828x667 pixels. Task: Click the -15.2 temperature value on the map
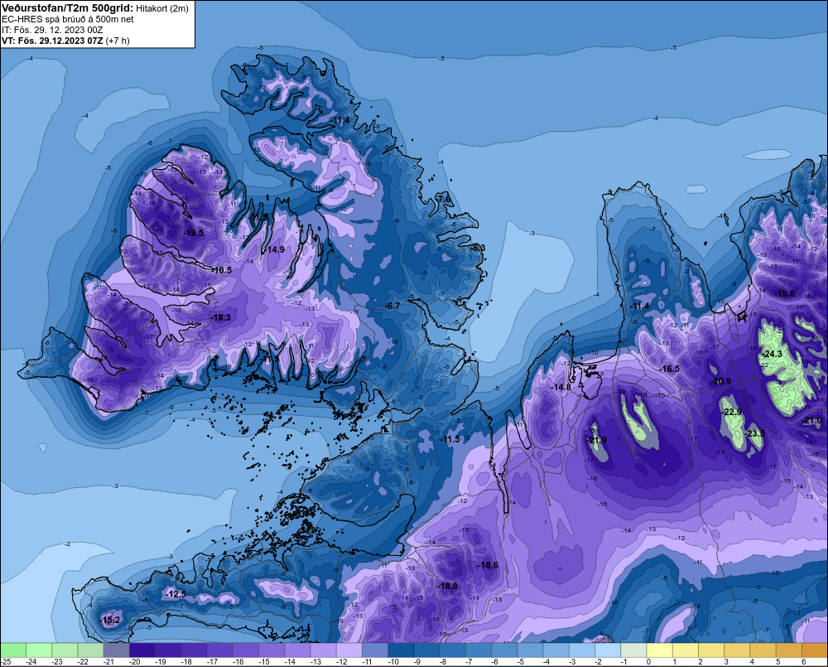pos(110,620)
